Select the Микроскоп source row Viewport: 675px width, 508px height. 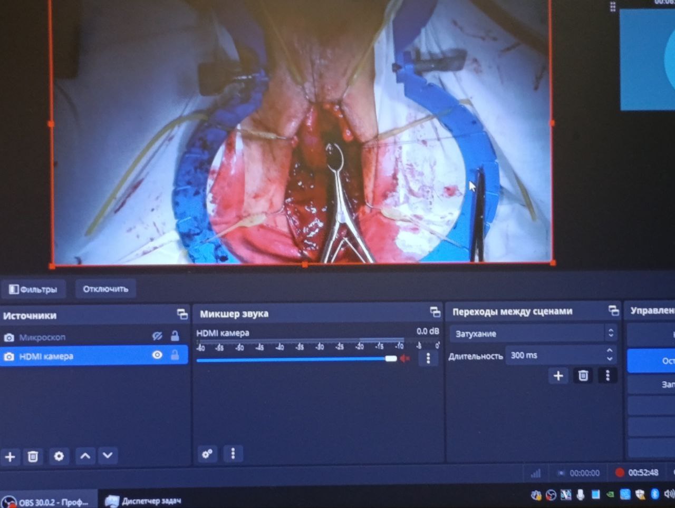click(94, 337)
